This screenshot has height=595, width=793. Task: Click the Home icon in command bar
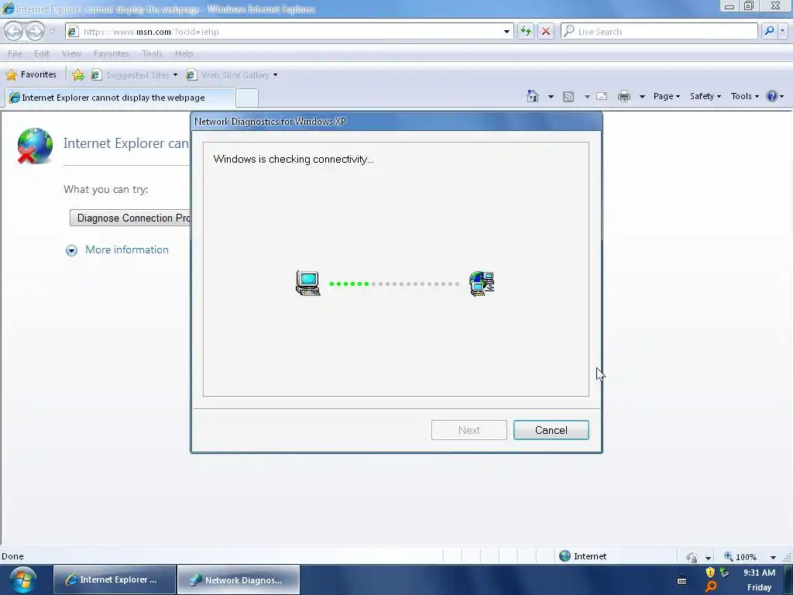point(533,96)
